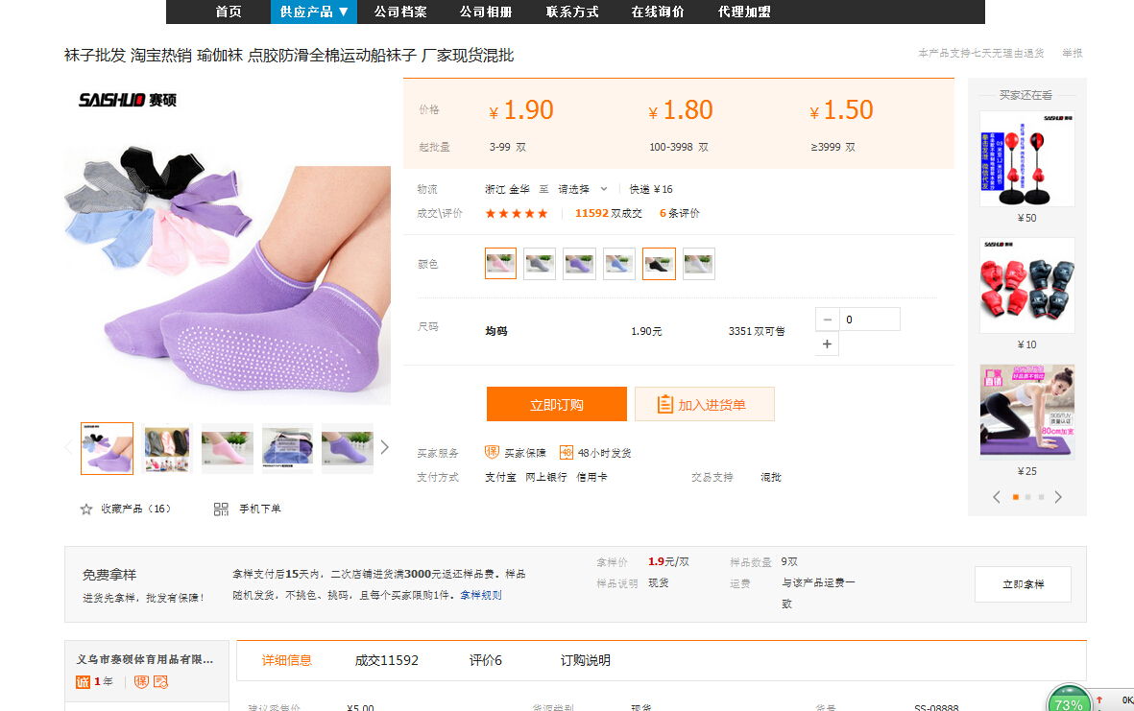Switch to the 评价6 tab
Viewport: 1134px width, 711px height.
(485, 660)
